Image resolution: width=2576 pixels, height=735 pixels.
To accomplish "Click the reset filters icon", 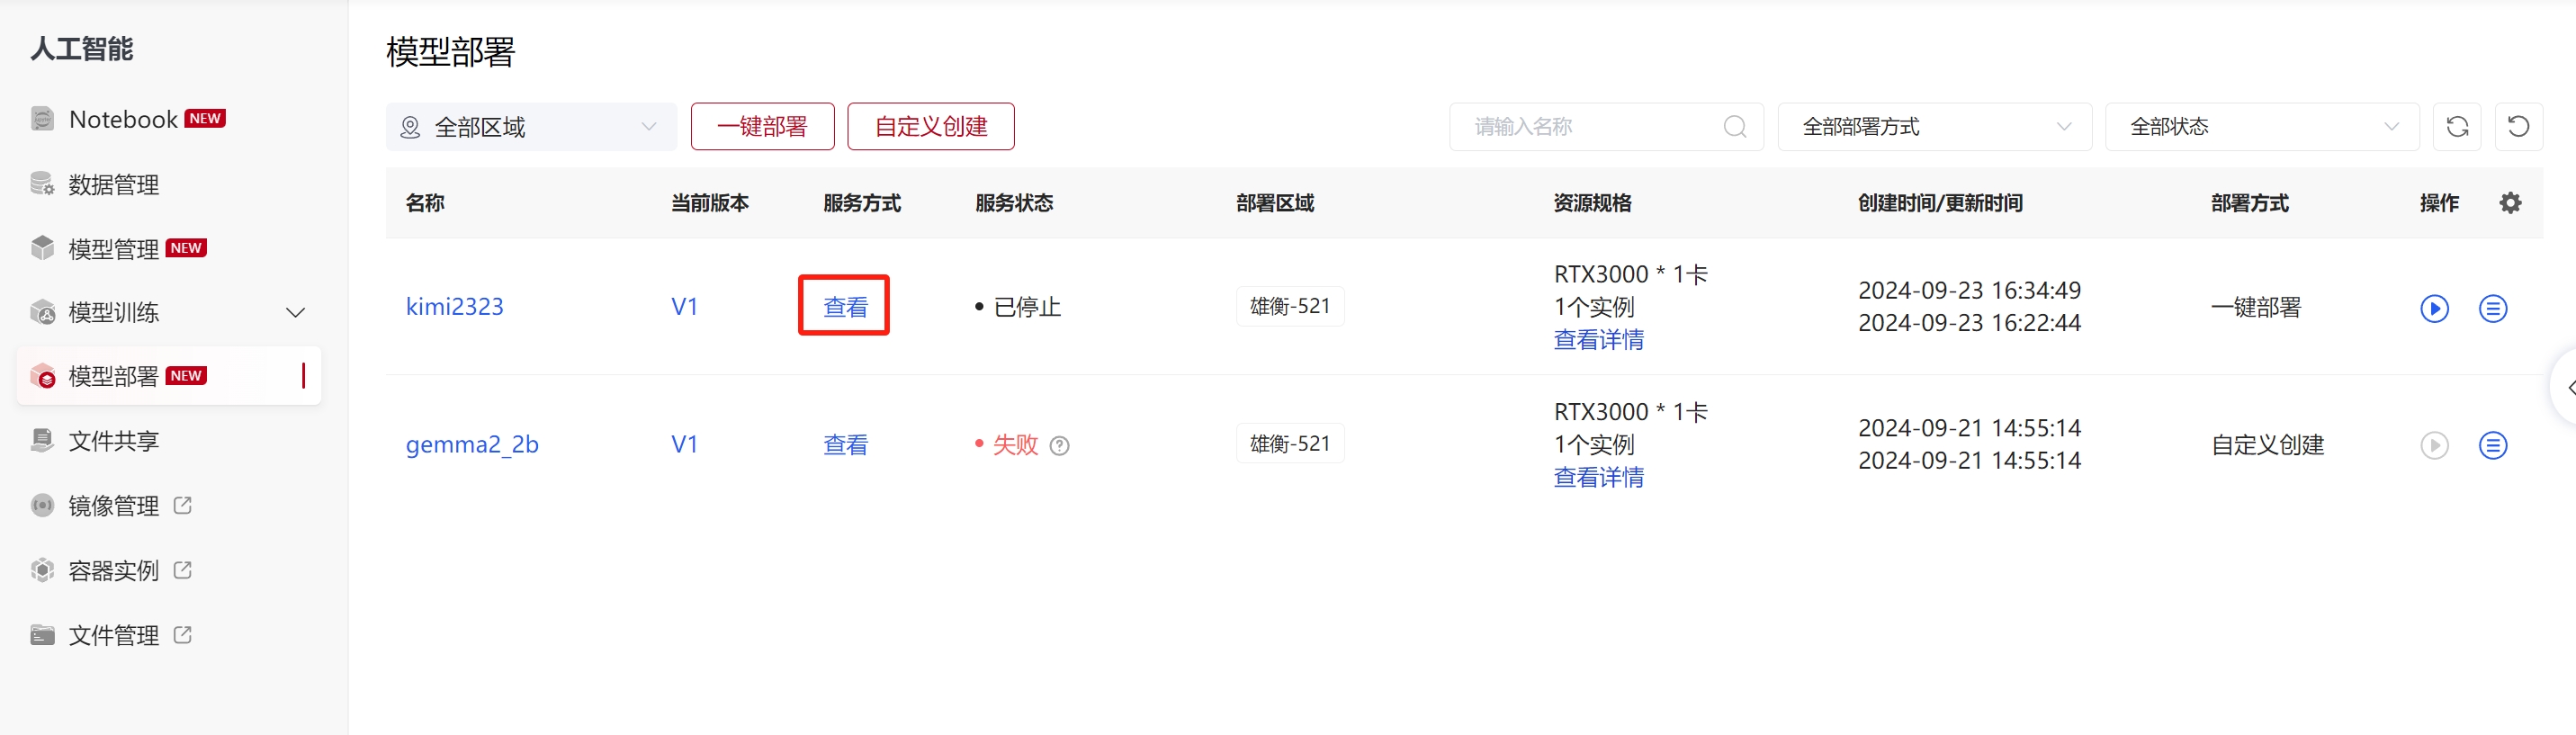I will [x=2518, y=127].
